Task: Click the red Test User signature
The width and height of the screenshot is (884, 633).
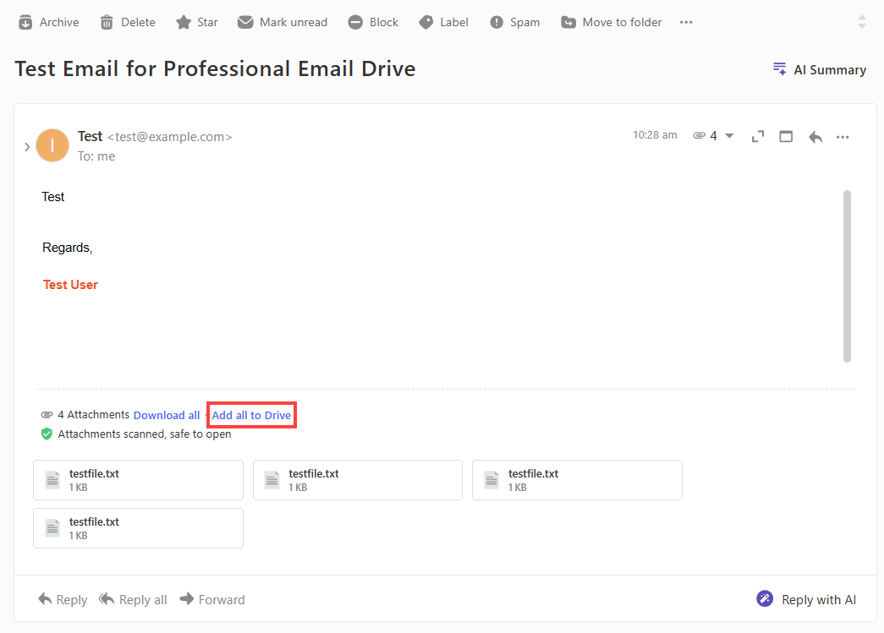Action: point(70,285)
